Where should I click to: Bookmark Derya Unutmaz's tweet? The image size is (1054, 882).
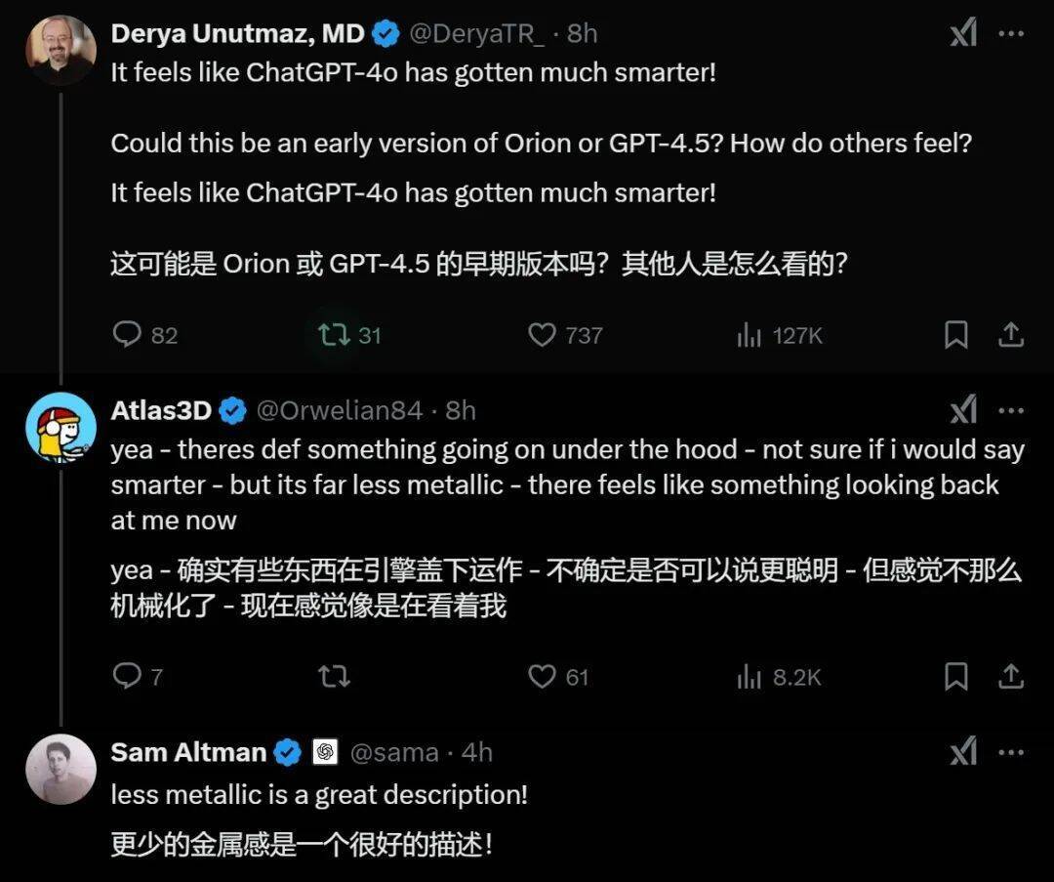(x=955, y=334)
